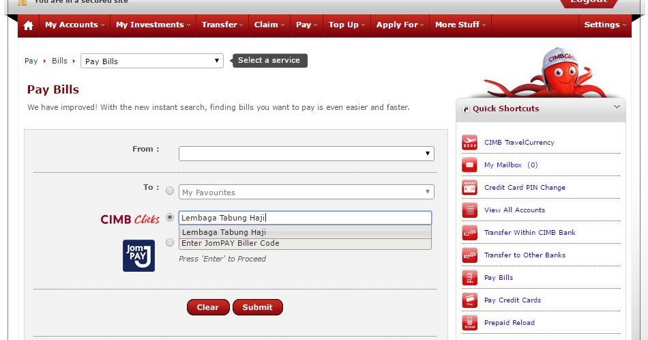648x340 pixels.
Task: Click the Bills breadcrumb link
Action: (x=59, y=61)
